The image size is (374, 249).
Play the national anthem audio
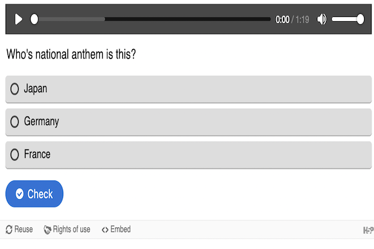[x=19, y=19]
